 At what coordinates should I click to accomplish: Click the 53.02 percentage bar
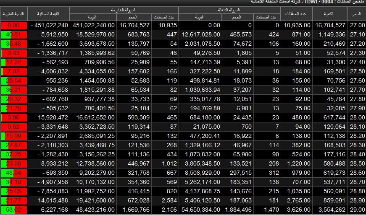coord(14,210)
